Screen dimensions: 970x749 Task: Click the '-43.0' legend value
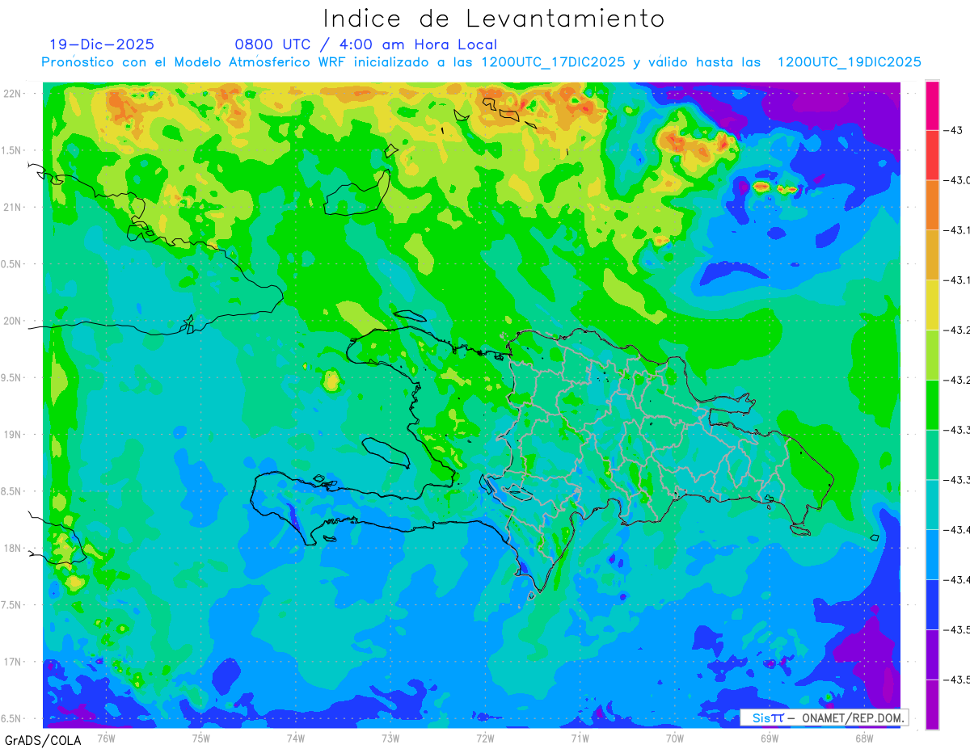[x=958, y=180]
